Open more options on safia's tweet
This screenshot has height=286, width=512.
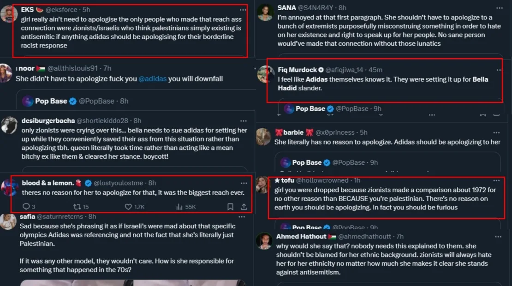pyautogui.click(x=243, y=216)
